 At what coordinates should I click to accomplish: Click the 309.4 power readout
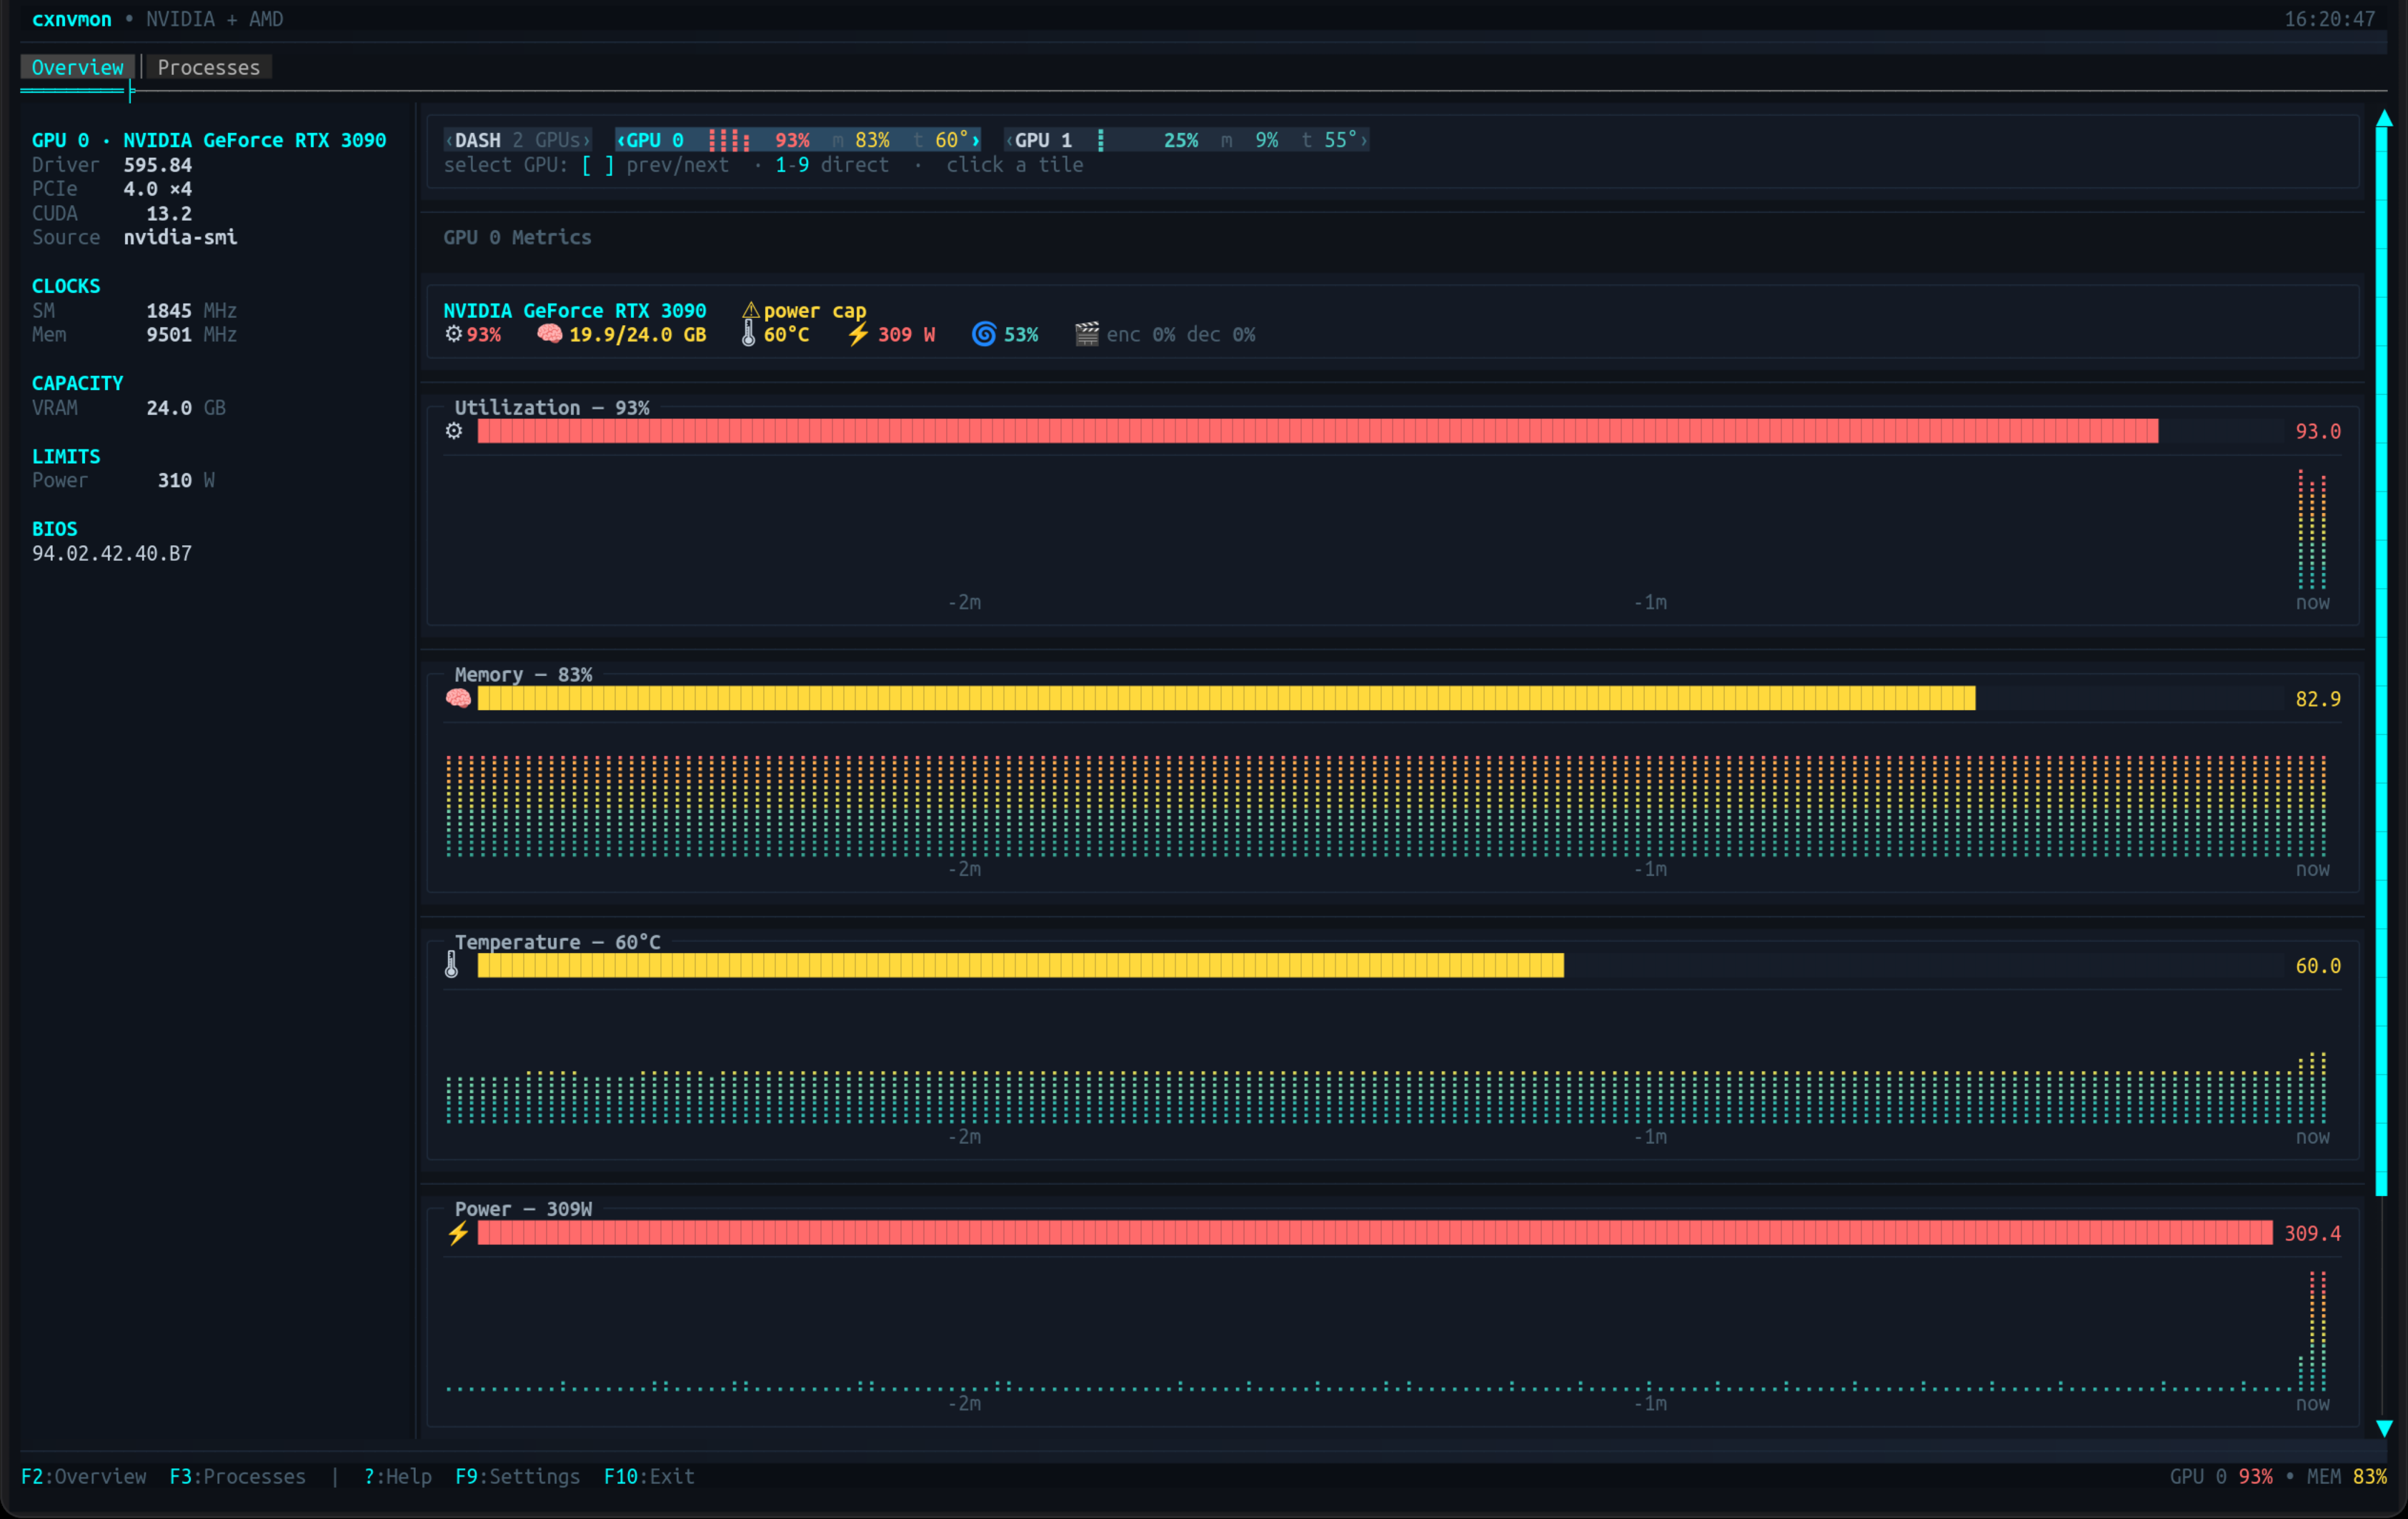2312,1233
